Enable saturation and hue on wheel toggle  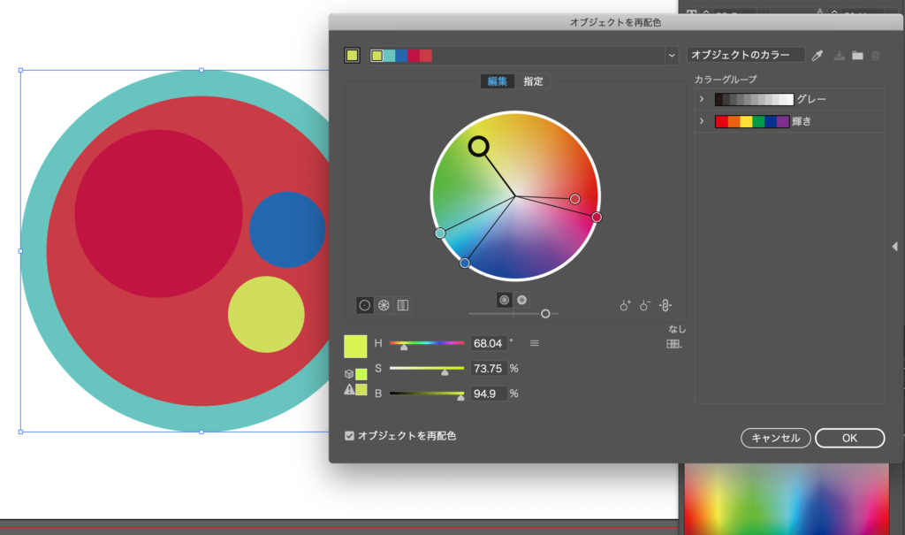click(504, 300)
